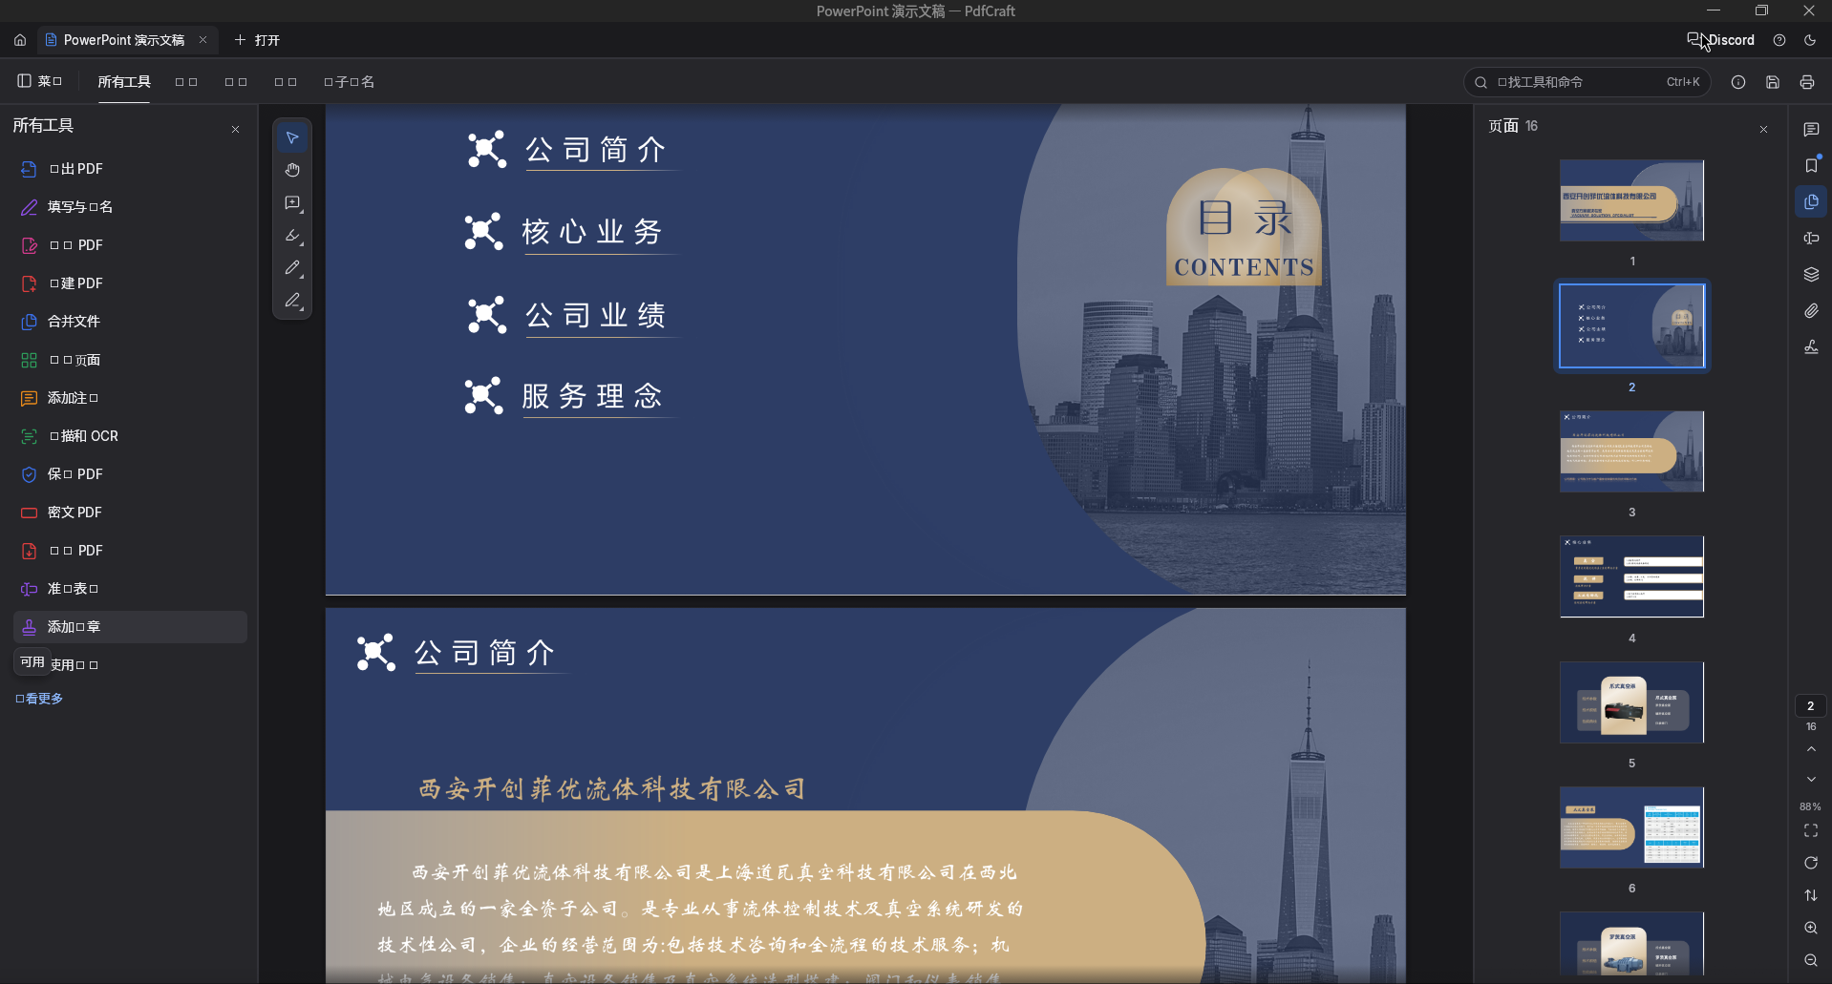Open the signature pen tool

point(292,301)
